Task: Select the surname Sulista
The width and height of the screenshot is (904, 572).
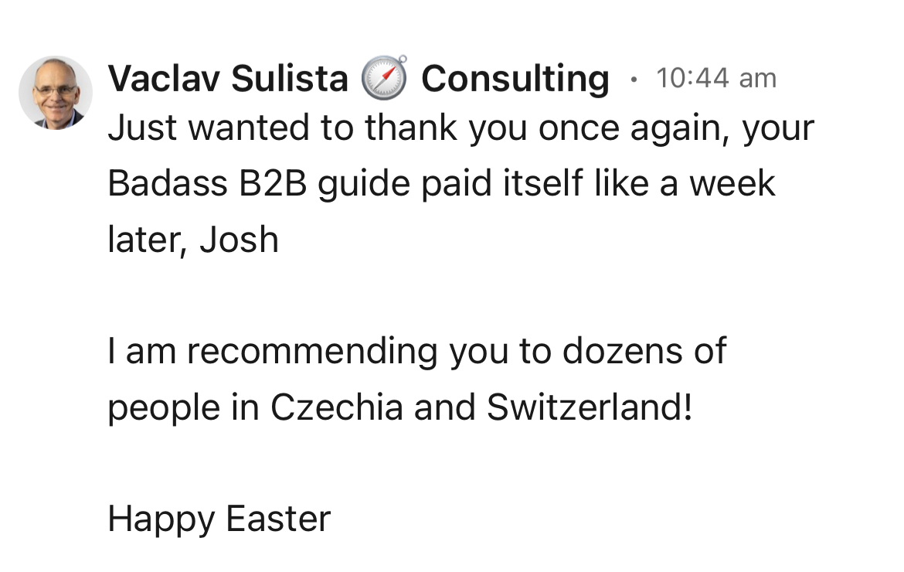Action: click(290, 78)
